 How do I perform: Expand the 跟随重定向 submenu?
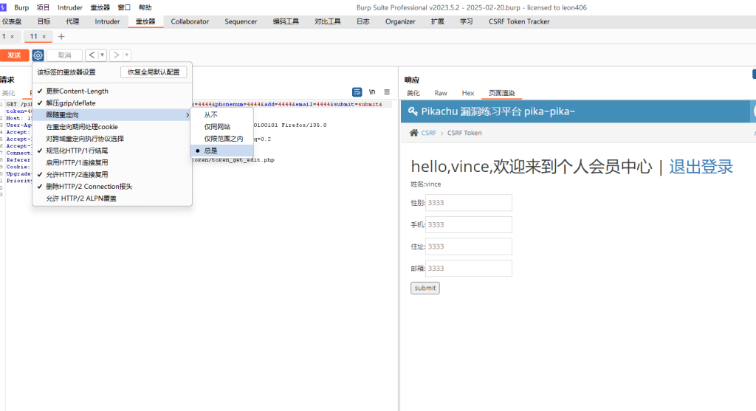coord(112,114)
